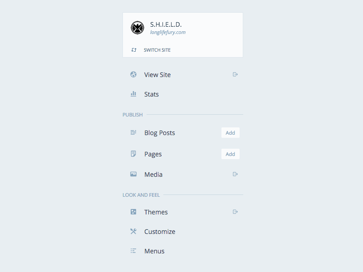The image size is (363, 272).
Task: Click the Menus list icon
Action: [133, 251]
